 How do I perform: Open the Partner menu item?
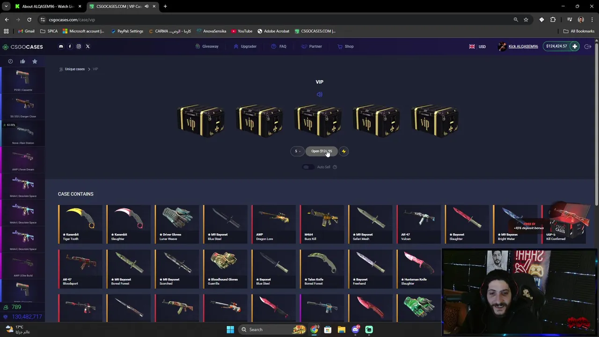point(312,46)
